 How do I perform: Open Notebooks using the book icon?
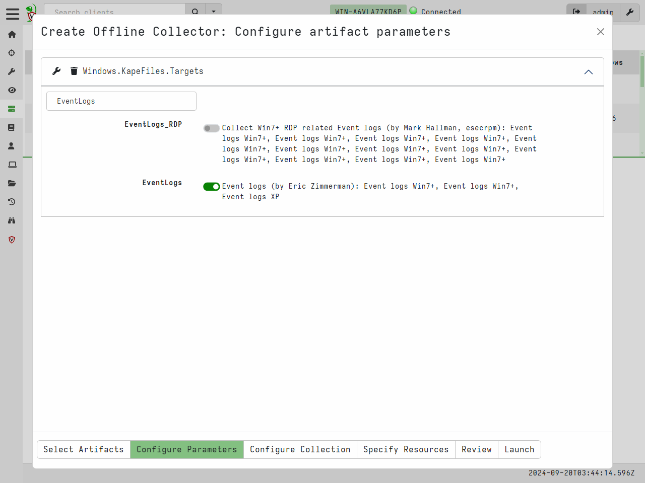[x=11, y=127]
